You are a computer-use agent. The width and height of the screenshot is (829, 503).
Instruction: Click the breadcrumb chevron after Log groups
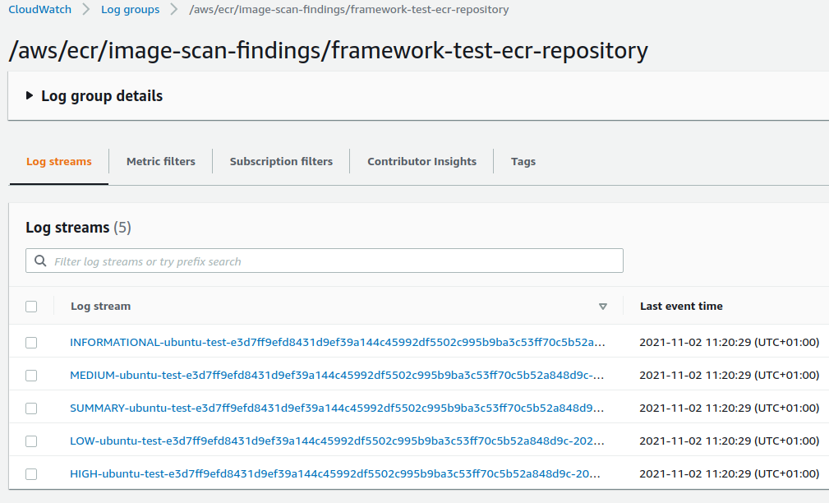(174, 10)
